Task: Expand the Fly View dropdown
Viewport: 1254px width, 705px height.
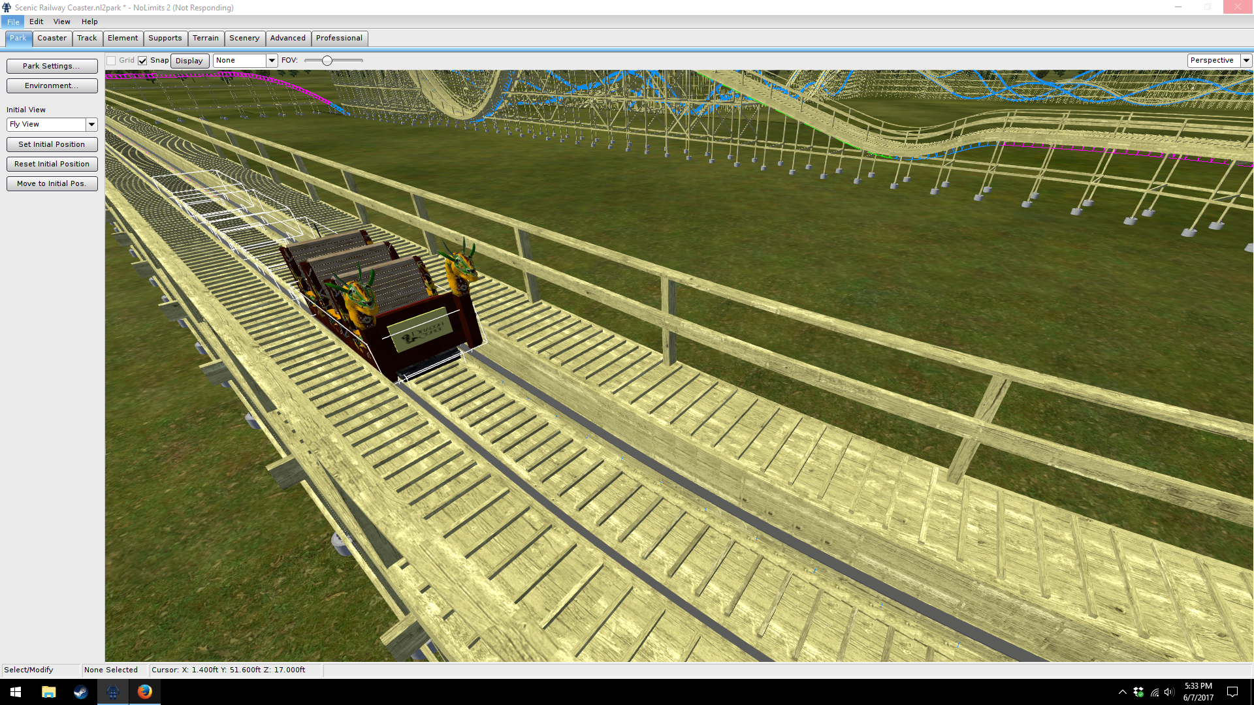Action: tap(91, 124)
